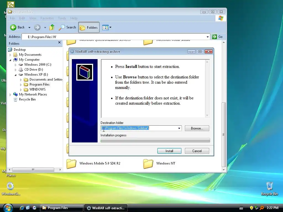Click the green Back arrow icon
The width and height of the screenshot is (283, 212).
[13, 27]
